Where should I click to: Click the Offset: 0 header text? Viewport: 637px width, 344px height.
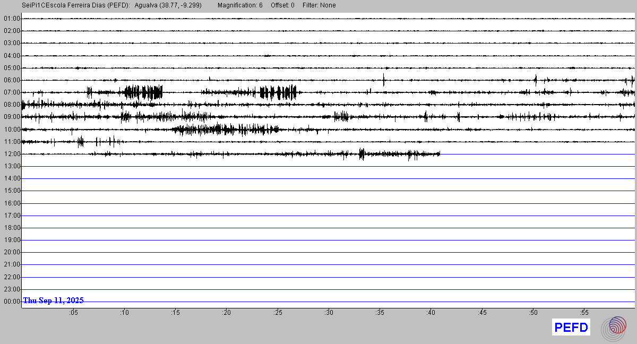pos(282,5)
